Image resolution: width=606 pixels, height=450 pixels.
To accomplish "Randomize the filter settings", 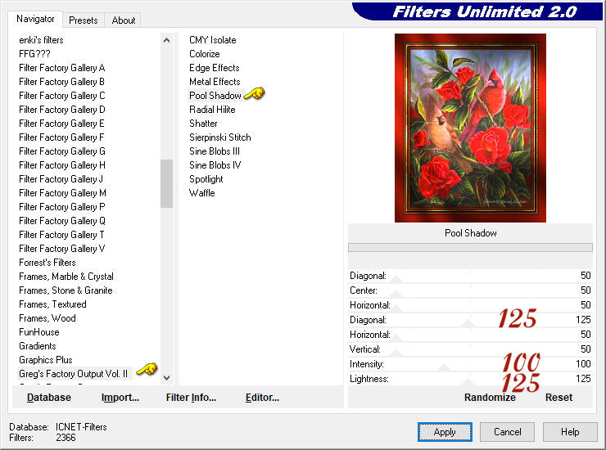I will [x=490, y=398].
